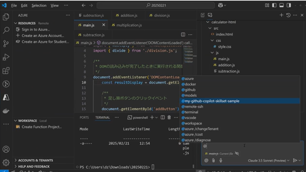306x172 pixels.
Task: Click Create an Azure for Students account
Action: click(45, 42)
